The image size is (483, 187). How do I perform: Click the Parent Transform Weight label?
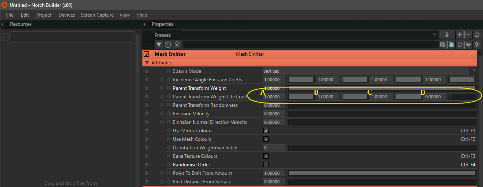pyautogui.click(x=199, y=88)
